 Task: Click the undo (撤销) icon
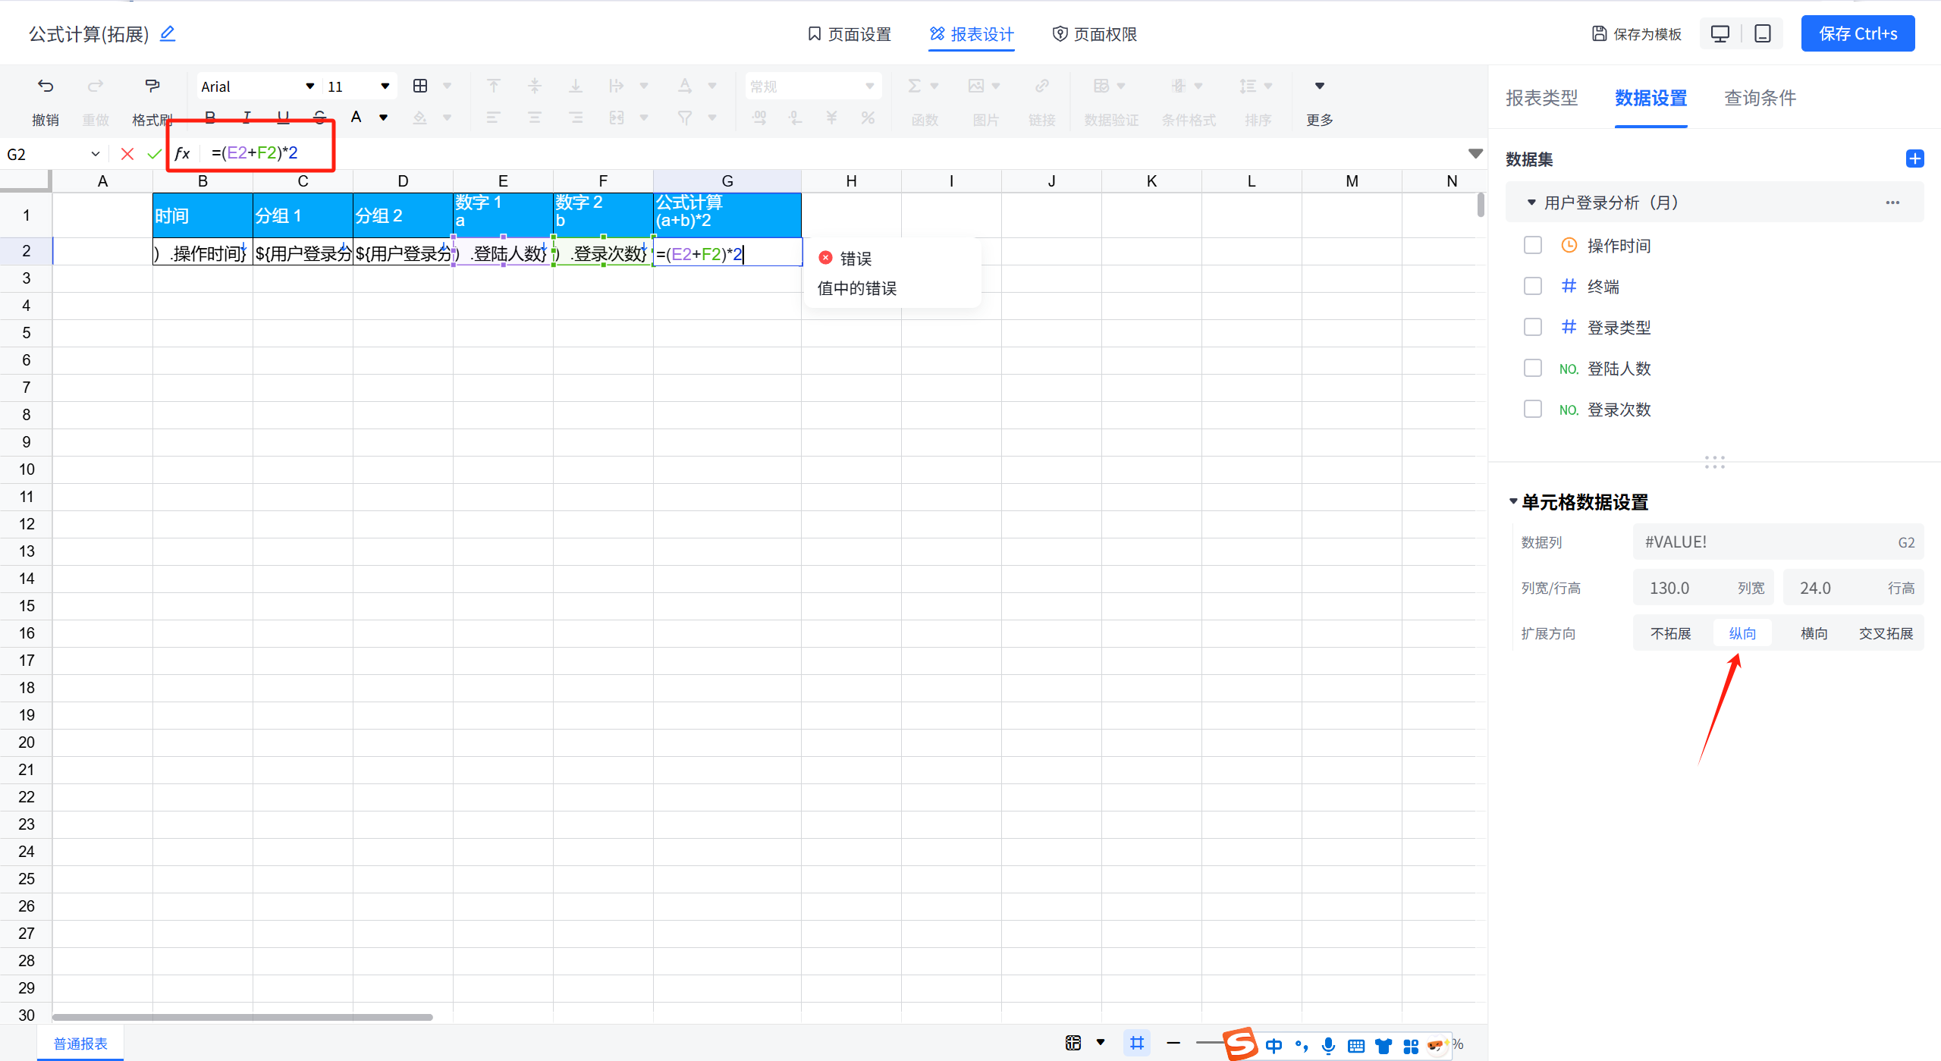[x=46, y=86]
